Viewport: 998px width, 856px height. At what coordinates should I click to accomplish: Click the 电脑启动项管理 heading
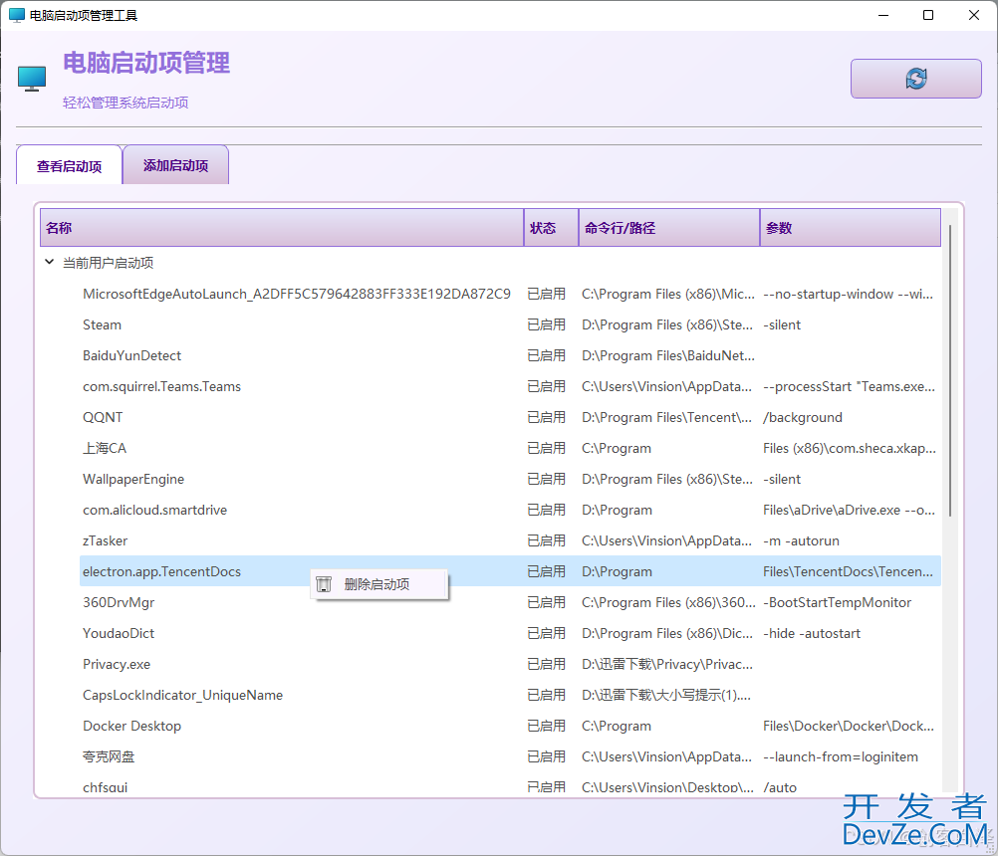coord(146,63)
